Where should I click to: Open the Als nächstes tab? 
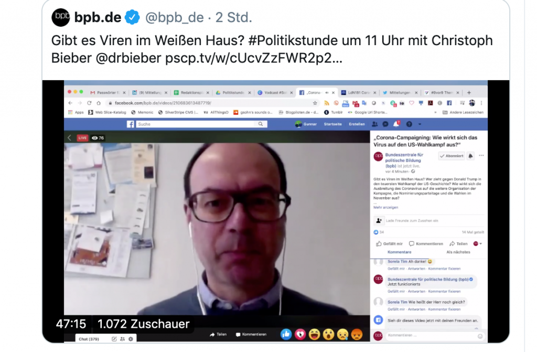click(x=458, y=252)
